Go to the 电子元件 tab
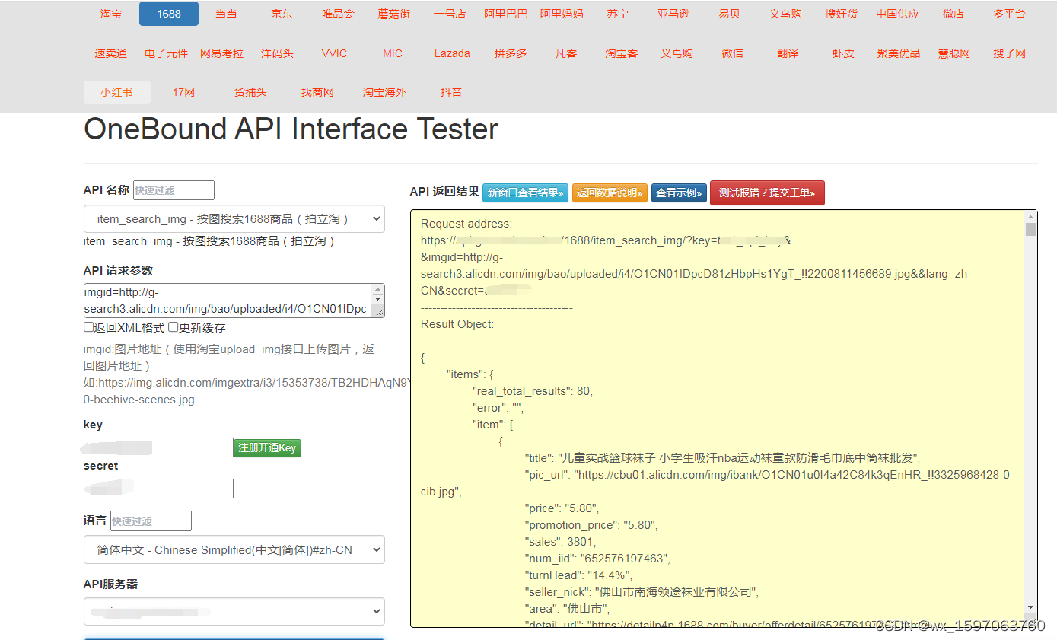 coord(166,53)
